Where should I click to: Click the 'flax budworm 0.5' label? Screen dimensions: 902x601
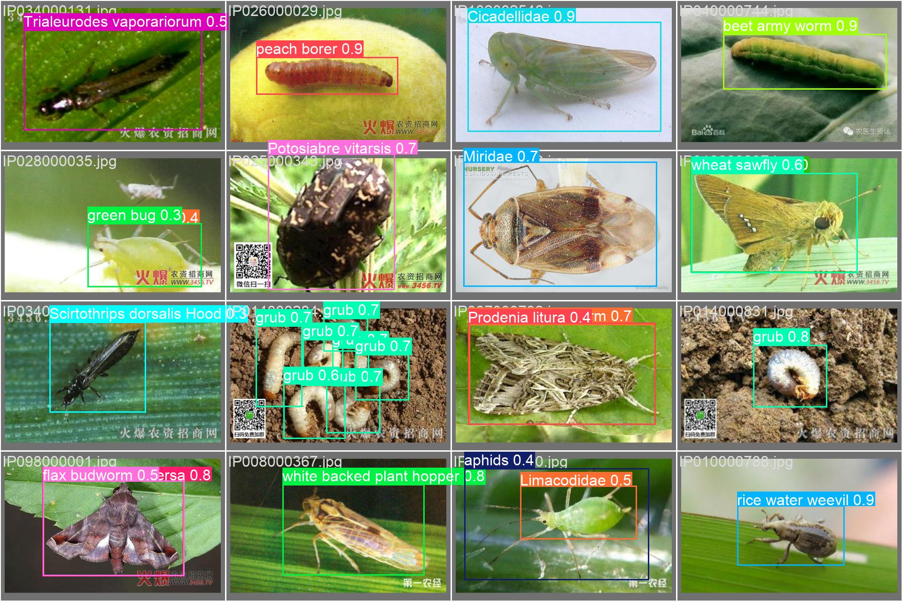point(101,475)
